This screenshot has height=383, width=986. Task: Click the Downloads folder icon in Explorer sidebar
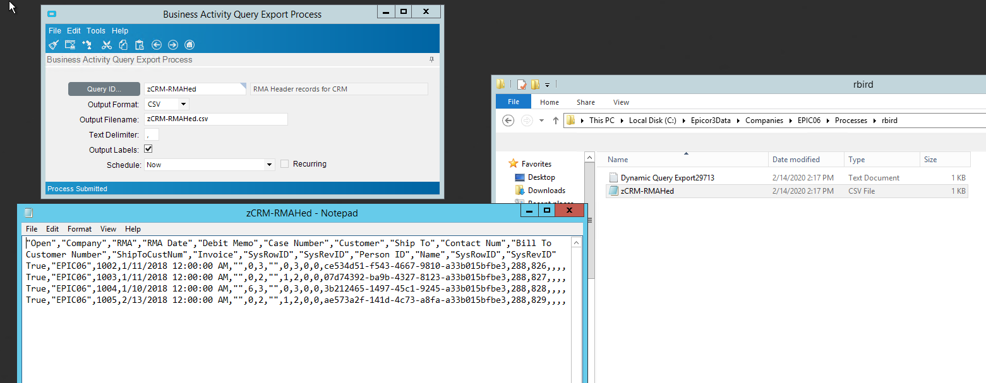coord(520,190)
